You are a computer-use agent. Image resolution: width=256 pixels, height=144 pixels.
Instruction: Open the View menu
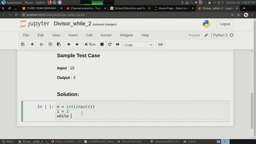point(56,35)
